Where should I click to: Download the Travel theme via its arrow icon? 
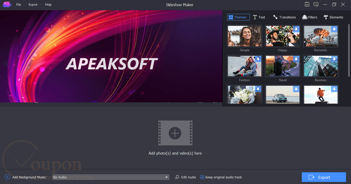296,59
